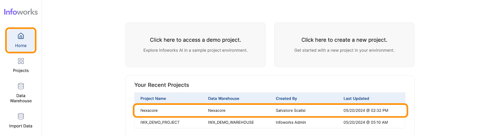This screenshot has height=137, width=498.
Task: Open Projects grid icon in sidebar
Action: point(21,61)
